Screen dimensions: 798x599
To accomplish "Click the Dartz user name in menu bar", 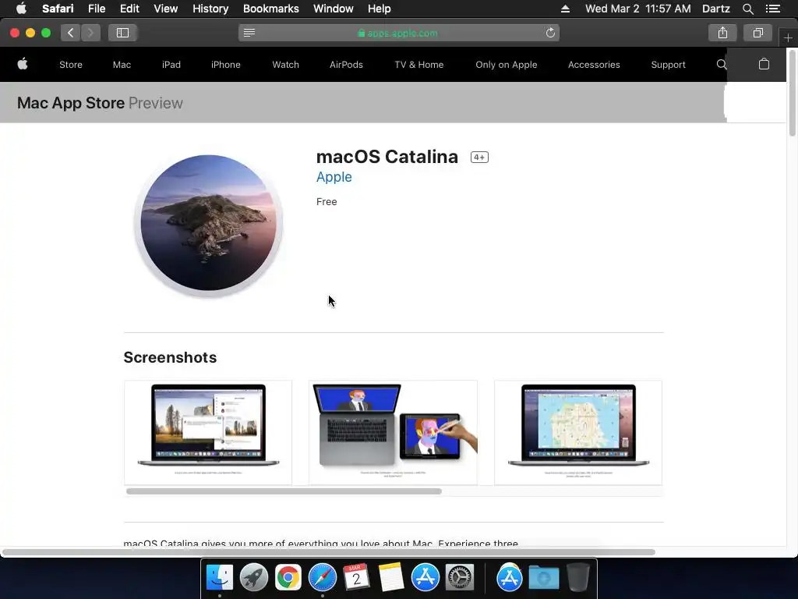I will (715, 9).
